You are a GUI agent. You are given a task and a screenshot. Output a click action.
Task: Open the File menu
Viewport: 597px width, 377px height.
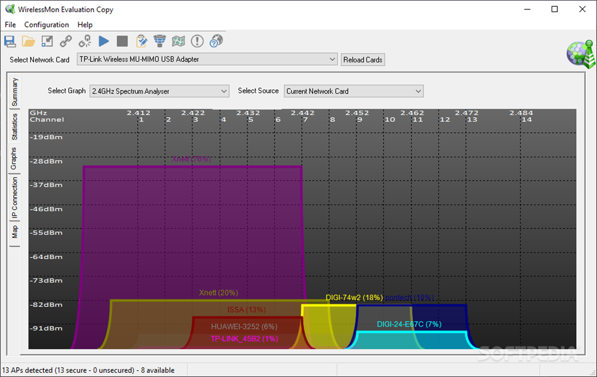(10, 24)
